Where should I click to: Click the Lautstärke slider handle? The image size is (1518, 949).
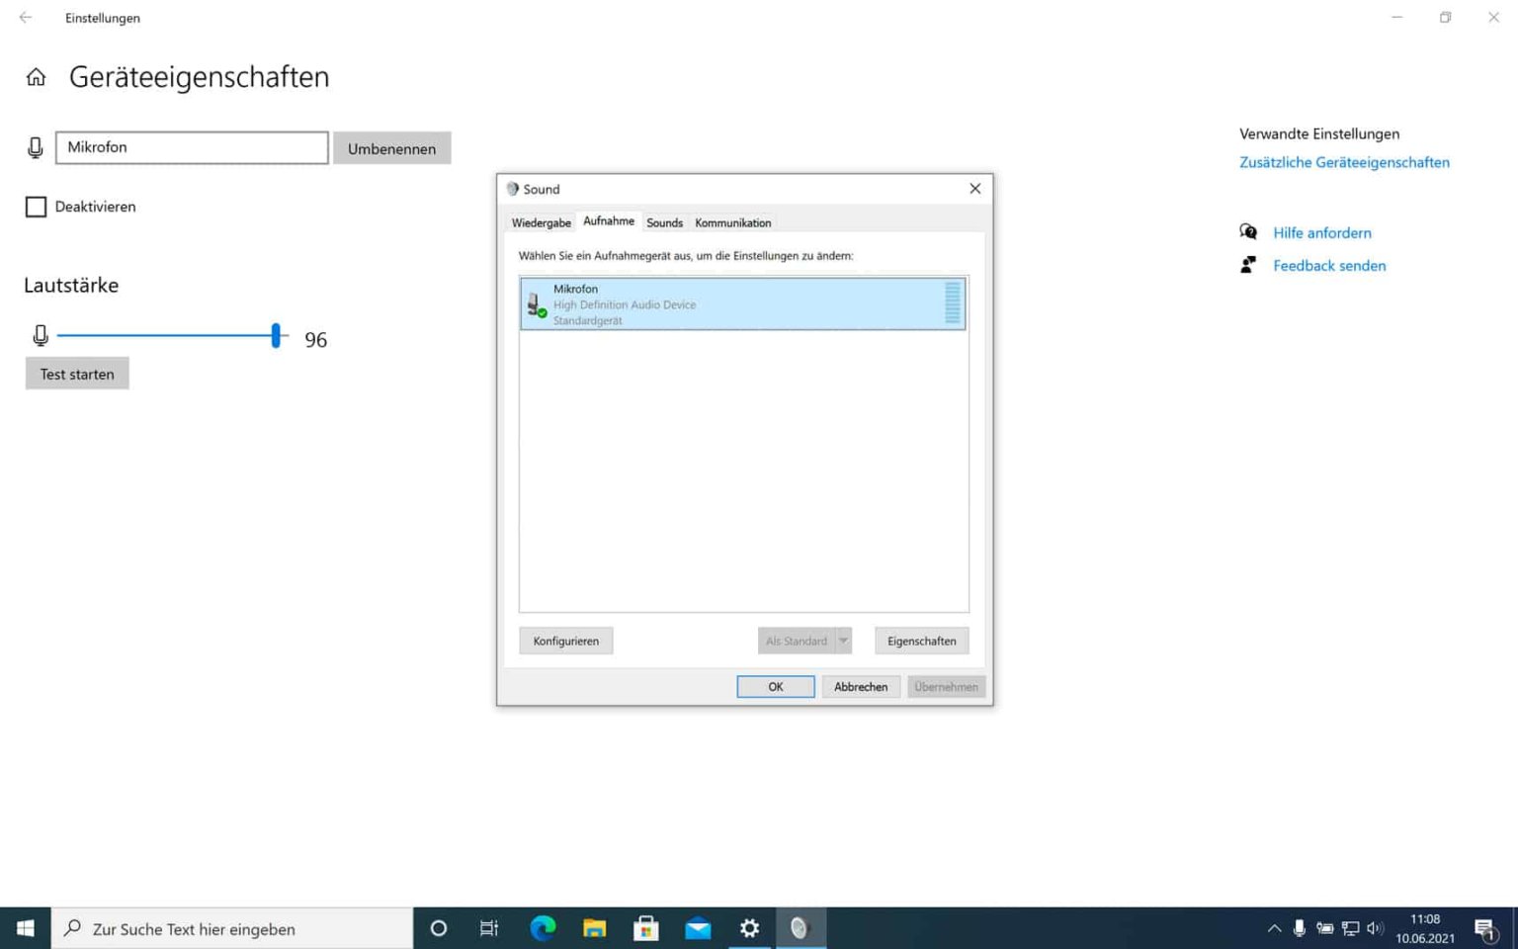pos(276,335)
